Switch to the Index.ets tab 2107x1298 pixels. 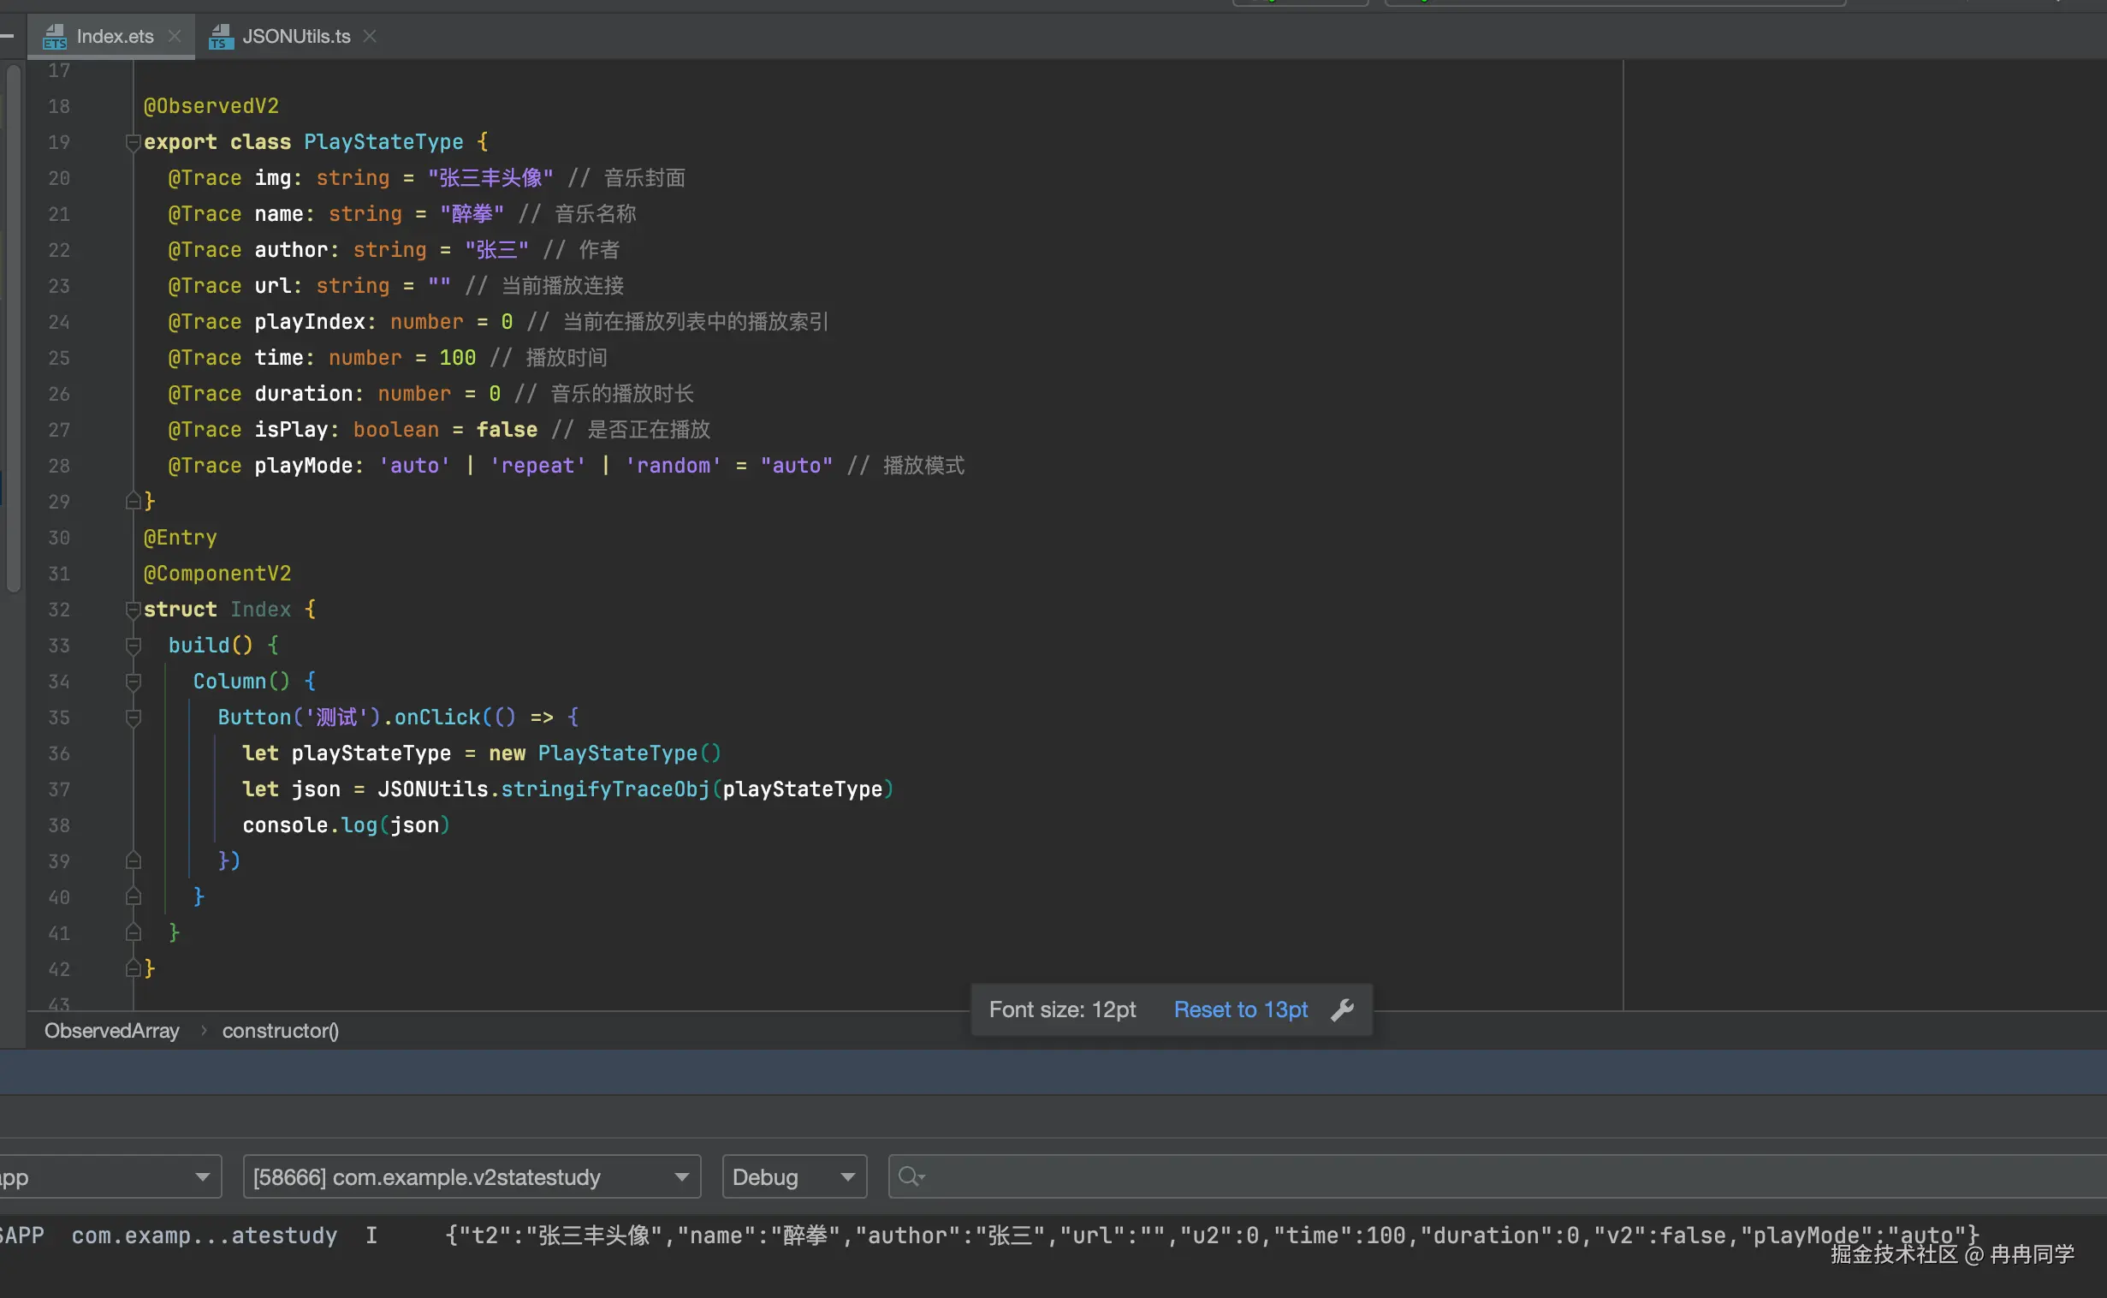point(115,37)
